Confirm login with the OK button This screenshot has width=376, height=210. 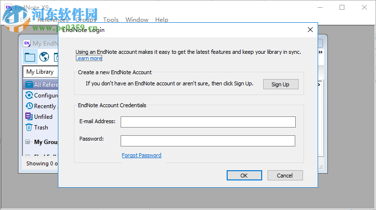pos(244,176)
